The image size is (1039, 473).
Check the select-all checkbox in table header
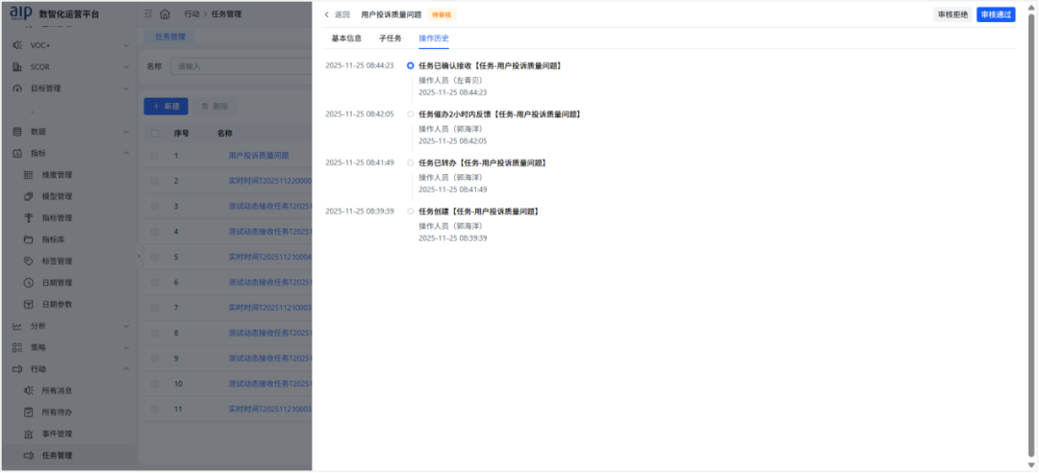pos(155,134)
